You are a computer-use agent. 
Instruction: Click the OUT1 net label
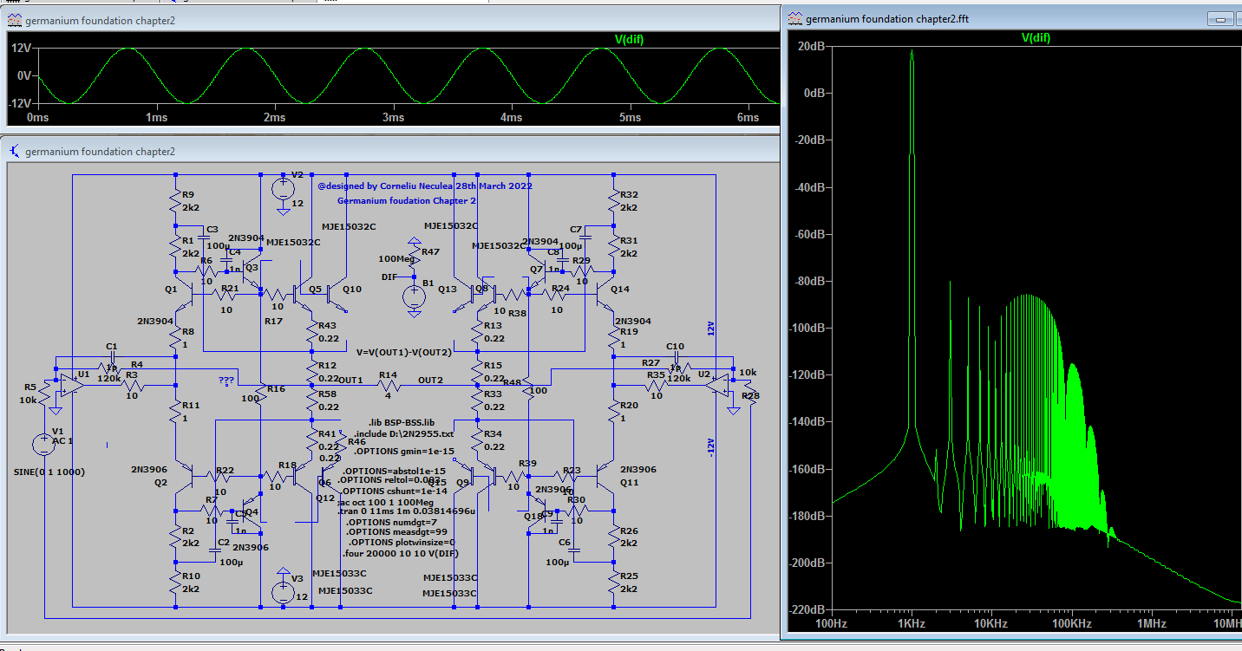[x=350, y=380]
